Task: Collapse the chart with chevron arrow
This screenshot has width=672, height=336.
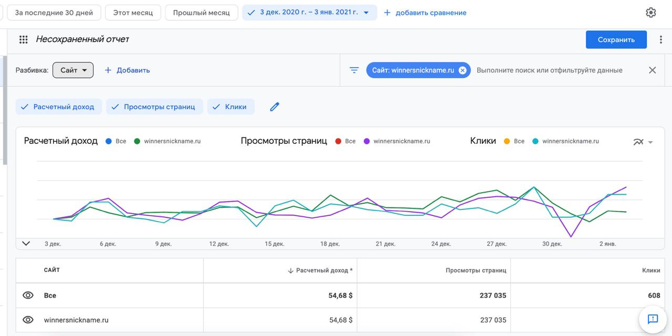Action: (26, 244)
